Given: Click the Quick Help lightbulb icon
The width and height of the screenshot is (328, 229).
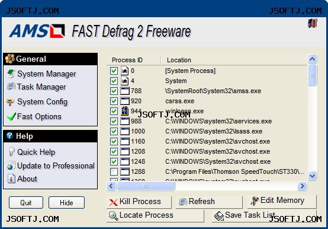Looking at the screenshot, I should pyautogui.click(x=11, y=152).
